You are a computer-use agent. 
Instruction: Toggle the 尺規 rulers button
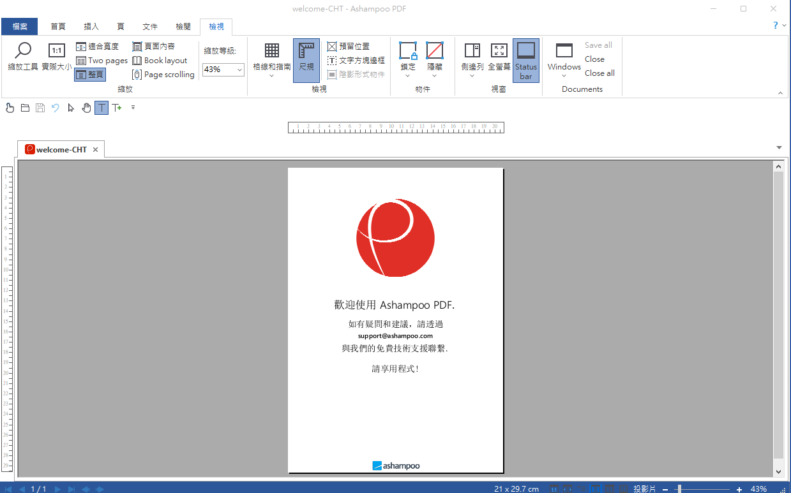click(306, 60)
